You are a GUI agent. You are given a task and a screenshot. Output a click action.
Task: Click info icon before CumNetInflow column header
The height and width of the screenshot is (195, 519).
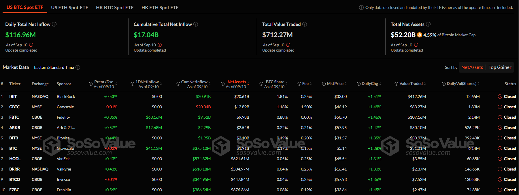[178, 84]
